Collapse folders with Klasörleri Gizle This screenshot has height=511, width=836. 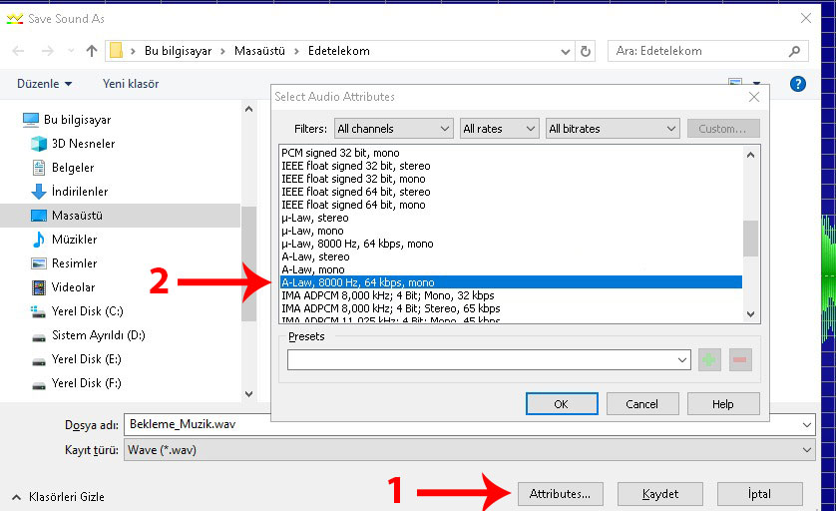point(58,497)
